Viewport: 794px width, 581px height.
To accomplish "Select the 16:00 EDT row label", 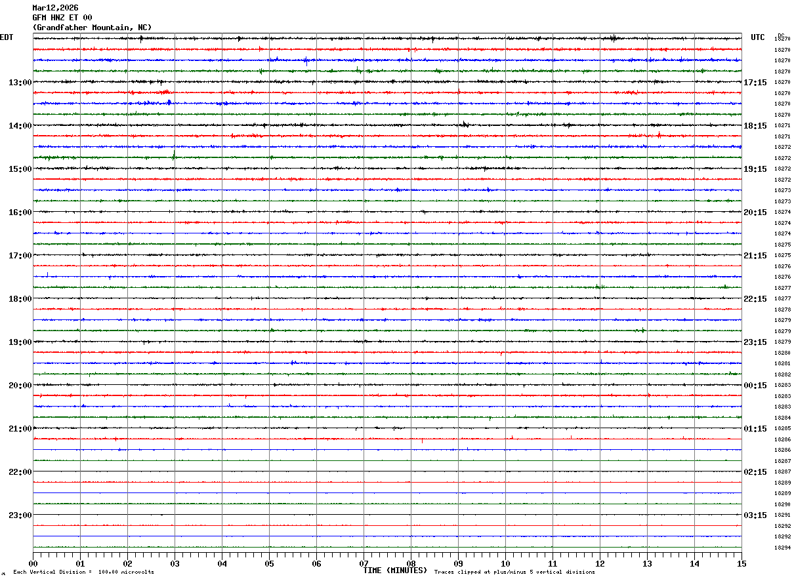I will 20,212.
